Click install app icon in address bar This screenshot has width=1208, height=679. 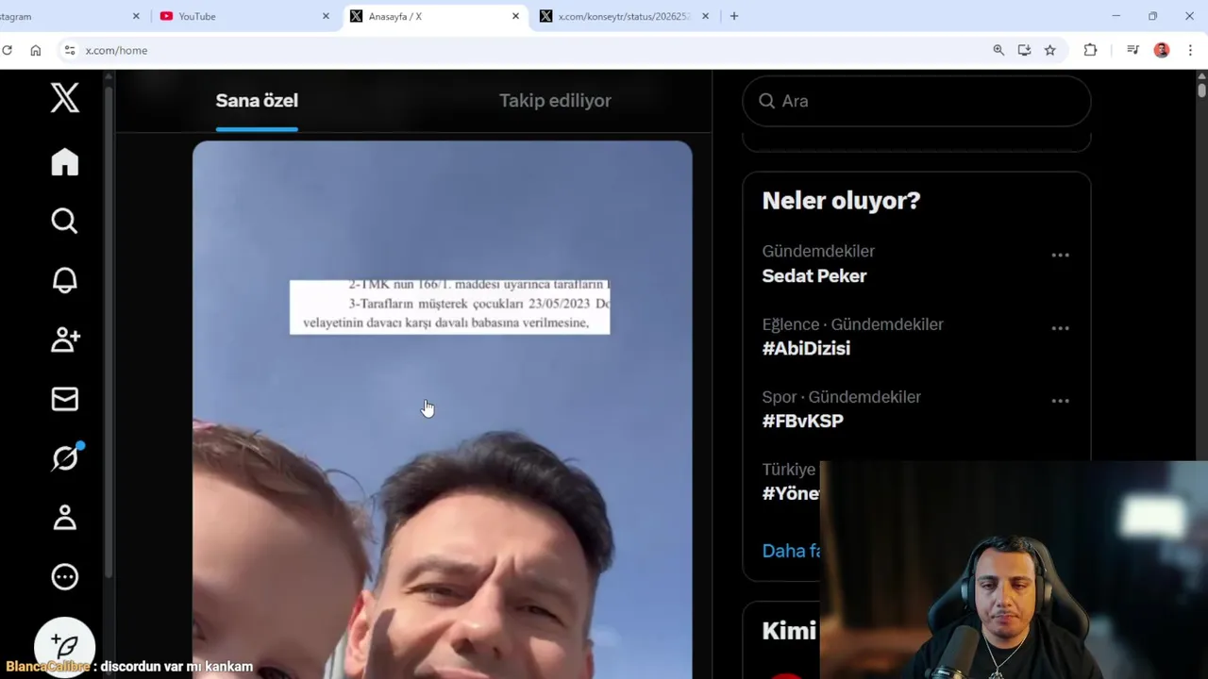1024,50
